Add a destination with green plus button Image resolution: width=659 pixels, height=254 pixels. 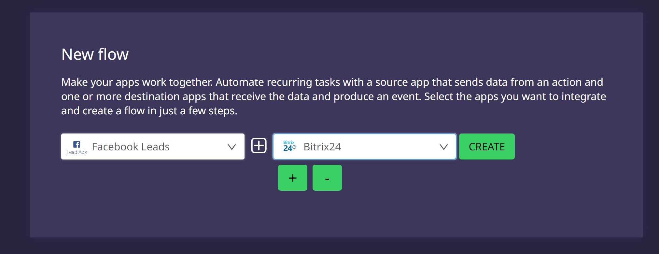coord(292,178)
